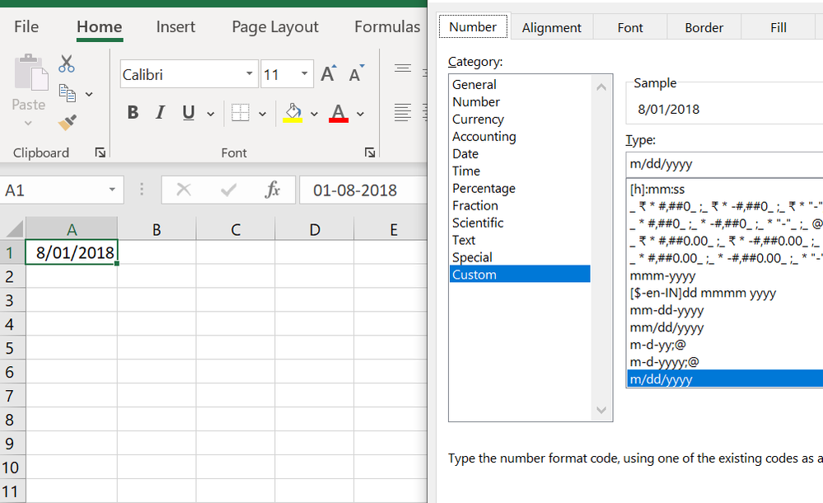Open Paste options dropdown arrow

28,123
